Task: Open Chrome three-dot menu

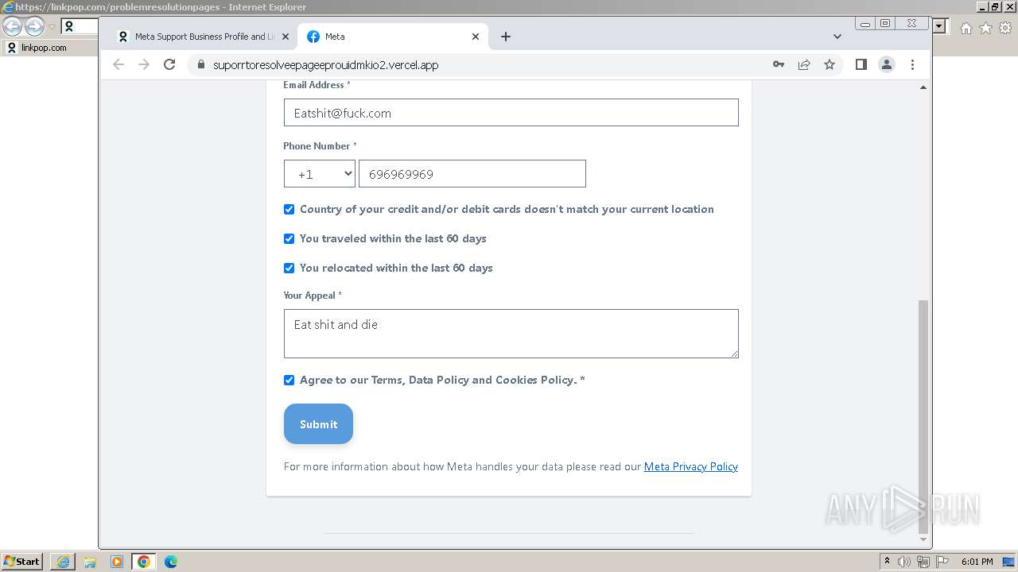Action: [x=912, y=65]
